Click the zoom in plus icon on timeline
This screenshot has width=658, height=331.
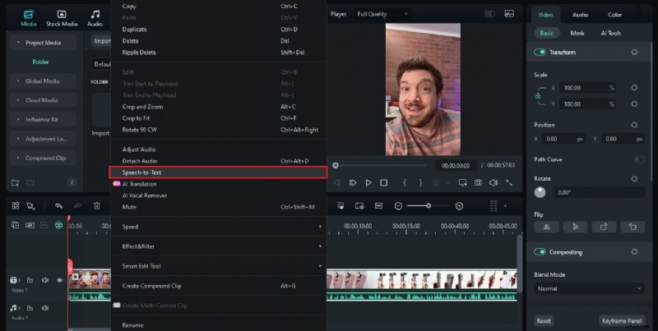pos(459,205)
